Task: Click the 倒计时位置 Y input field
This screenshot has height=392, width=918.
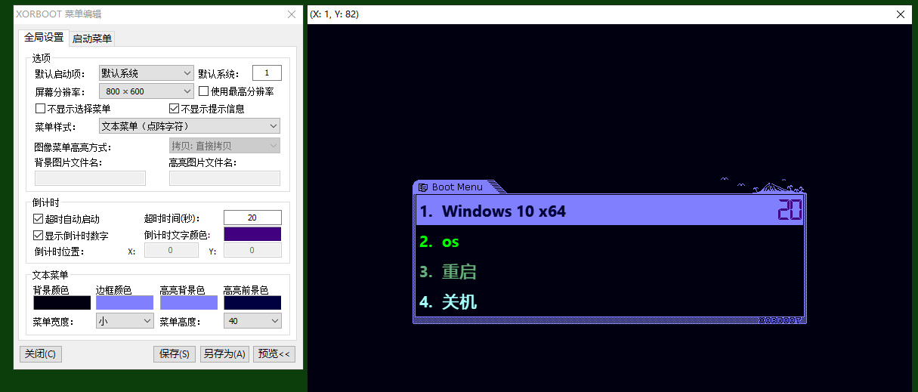Action: pos(252,250)
